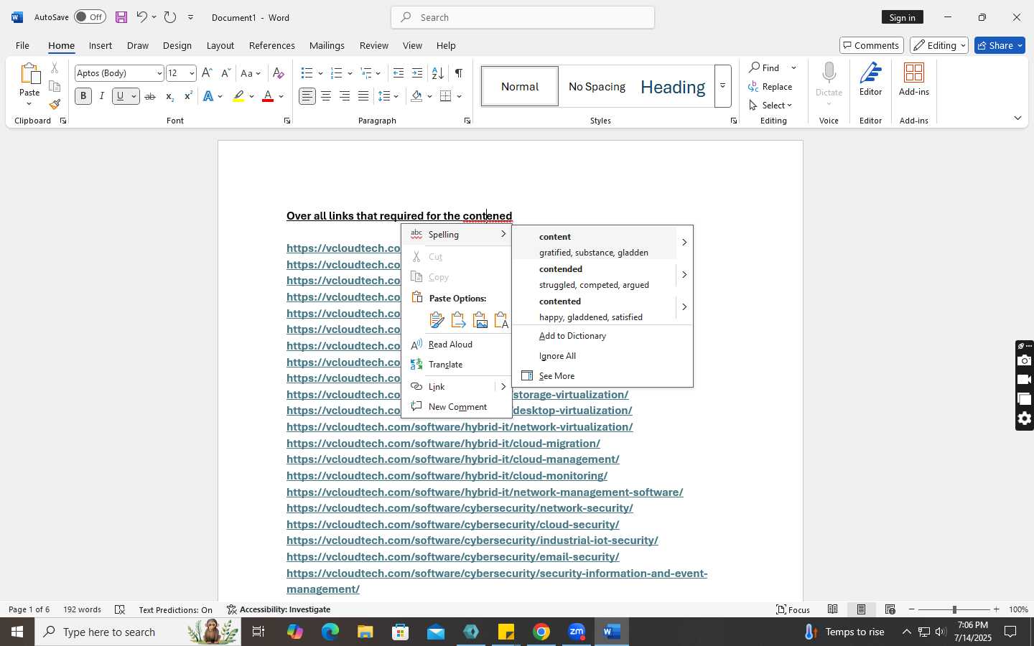This screenshot has width=1034, height=646.
Task: Open the font name dropdown
Action: coord(159,73)
